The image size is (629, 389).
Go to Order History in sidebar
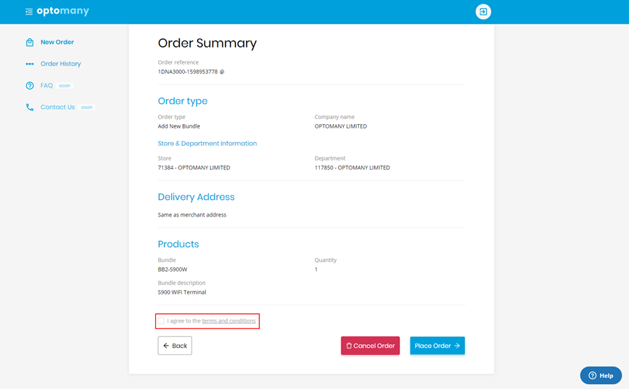(x=61, y=64)
